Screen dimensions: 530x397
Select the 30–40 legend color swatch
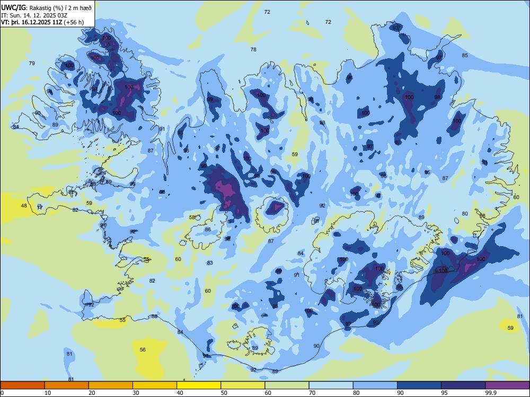tap(155, 385)
